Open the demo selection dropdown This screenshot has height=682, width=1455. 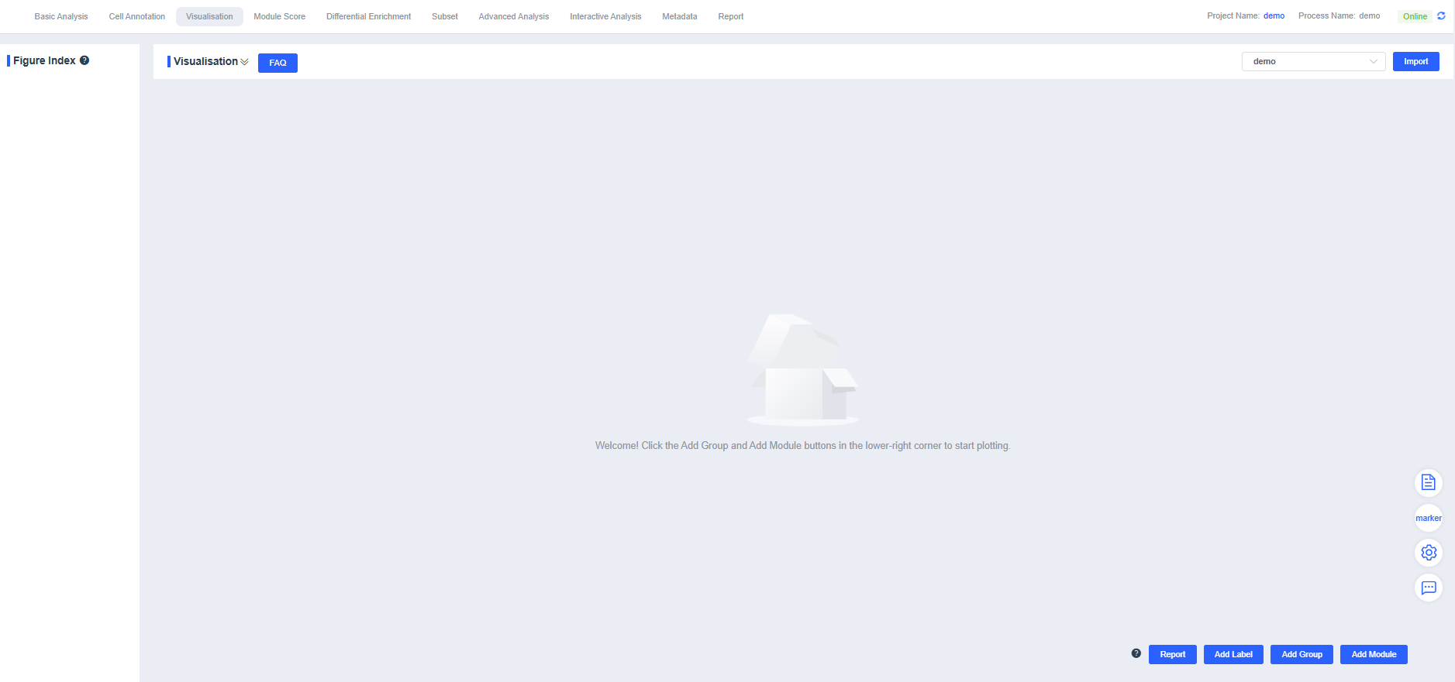tap(1312, 61)
